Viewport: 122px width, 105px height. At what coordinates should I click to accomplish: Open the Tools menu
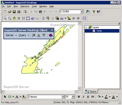coord(34,6)
